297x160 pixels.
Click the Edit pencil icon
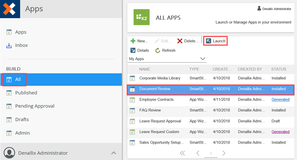(157, 41)
